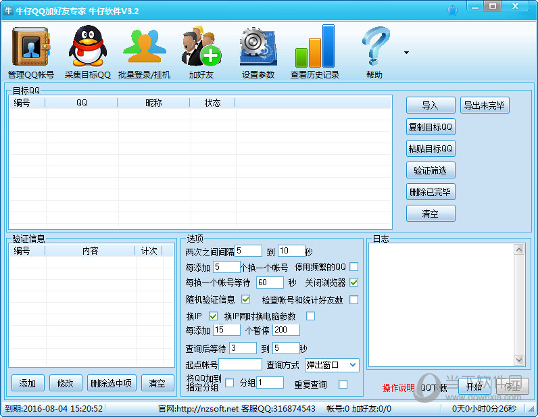Expand the toolbar overflow arrow
The height and width of the screenshot is (417, 538).
(407, 53)
